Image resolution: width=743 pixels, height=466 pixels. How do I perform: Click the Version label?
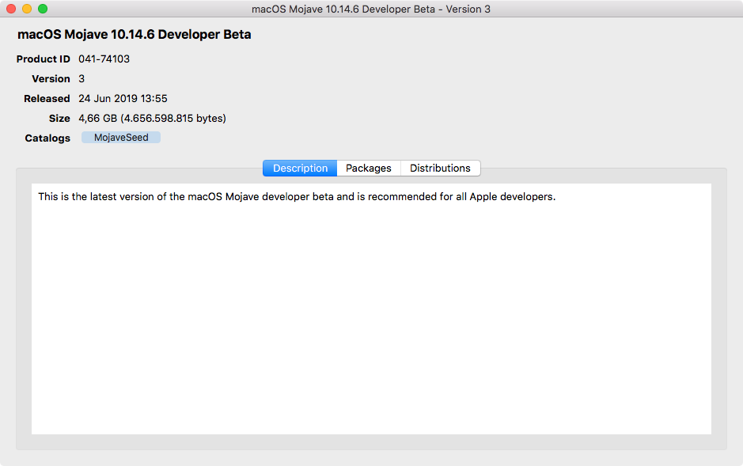click(x=51, y=78)
